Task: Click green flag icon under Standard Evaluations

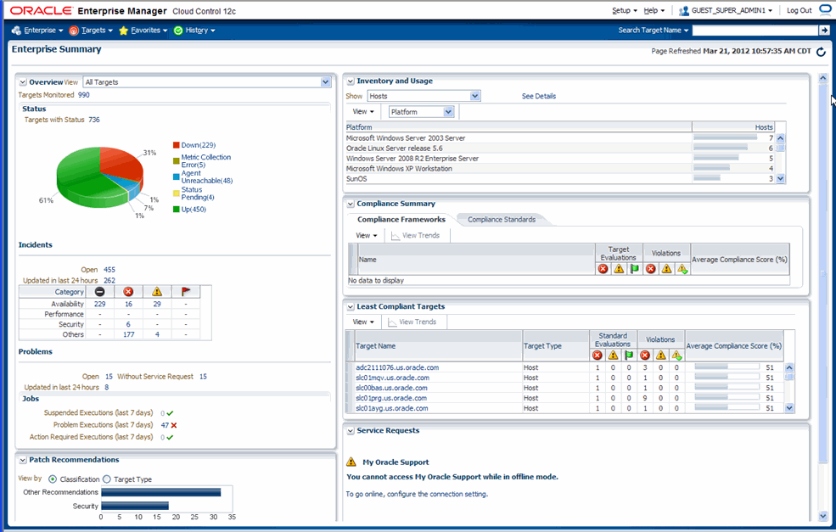Action: [629, 355]
